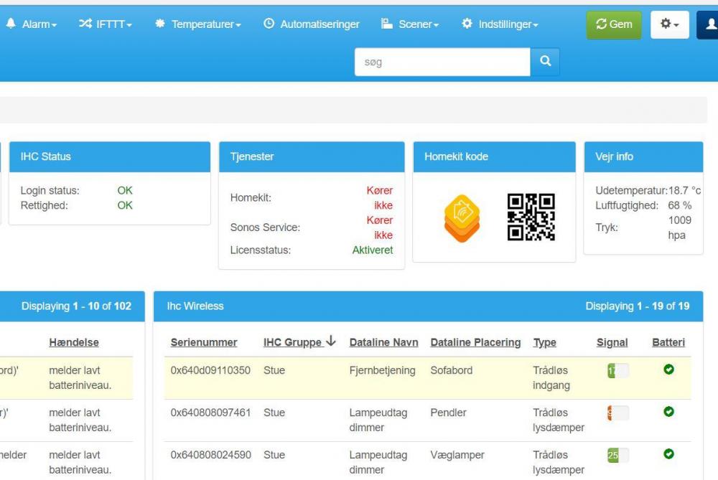This screenshot has height=480, width=718.
Task: Open the Temperaturer dropdown
Action: [198, 24]
